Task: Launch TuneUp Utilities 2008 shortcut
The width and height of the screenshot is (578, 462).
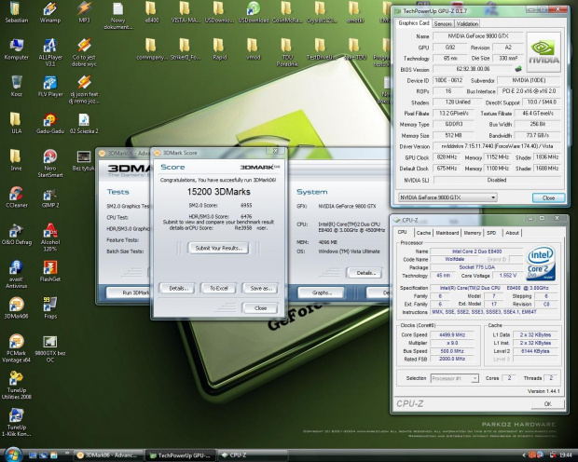Action: click(16, 385)
